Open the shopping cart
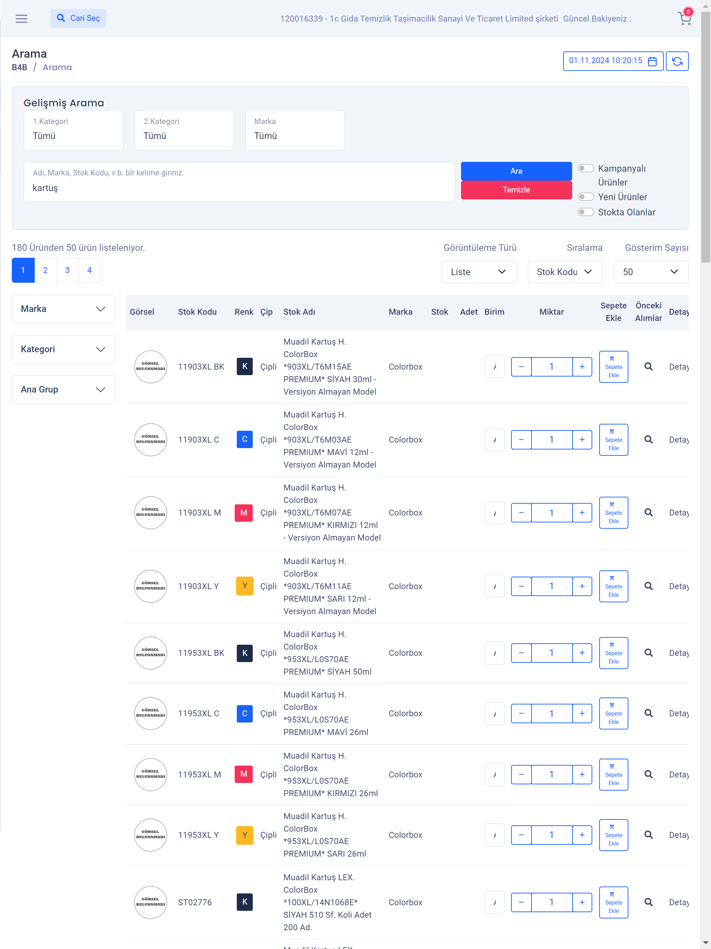The image size is (711, 949). pyautogui.click(x=684, y=18)
